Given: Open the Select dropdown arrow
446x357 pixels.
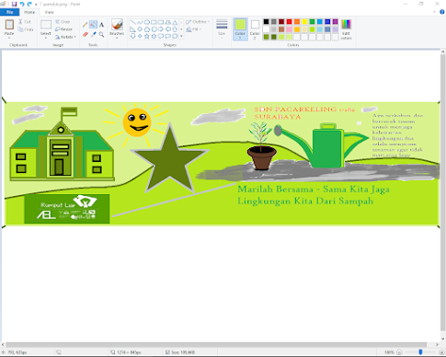Looking at the screenshot, I should tap(46, 38).
